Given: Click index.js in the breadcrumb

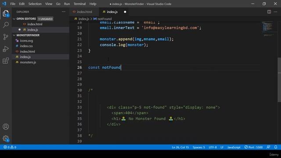Looking at the screenshot, I should coord(84,19).
